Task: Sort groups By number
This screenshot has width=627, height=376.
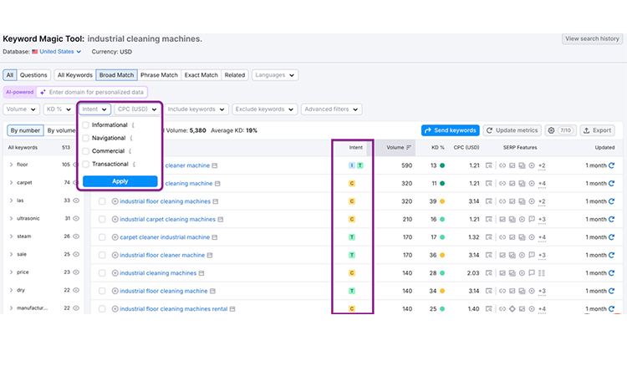Action: click(25, 130)
